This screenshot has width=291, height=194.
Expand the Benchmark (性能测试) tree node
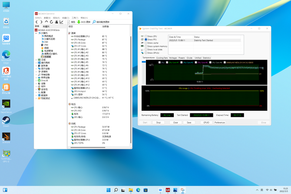pos(36,98)
